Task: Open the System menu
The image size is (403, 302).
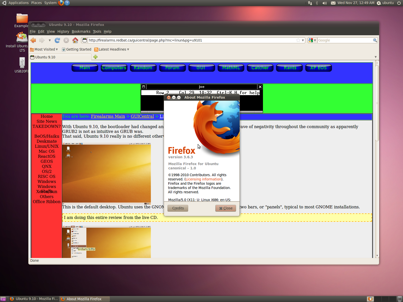Action: click(x=50, y=3)
